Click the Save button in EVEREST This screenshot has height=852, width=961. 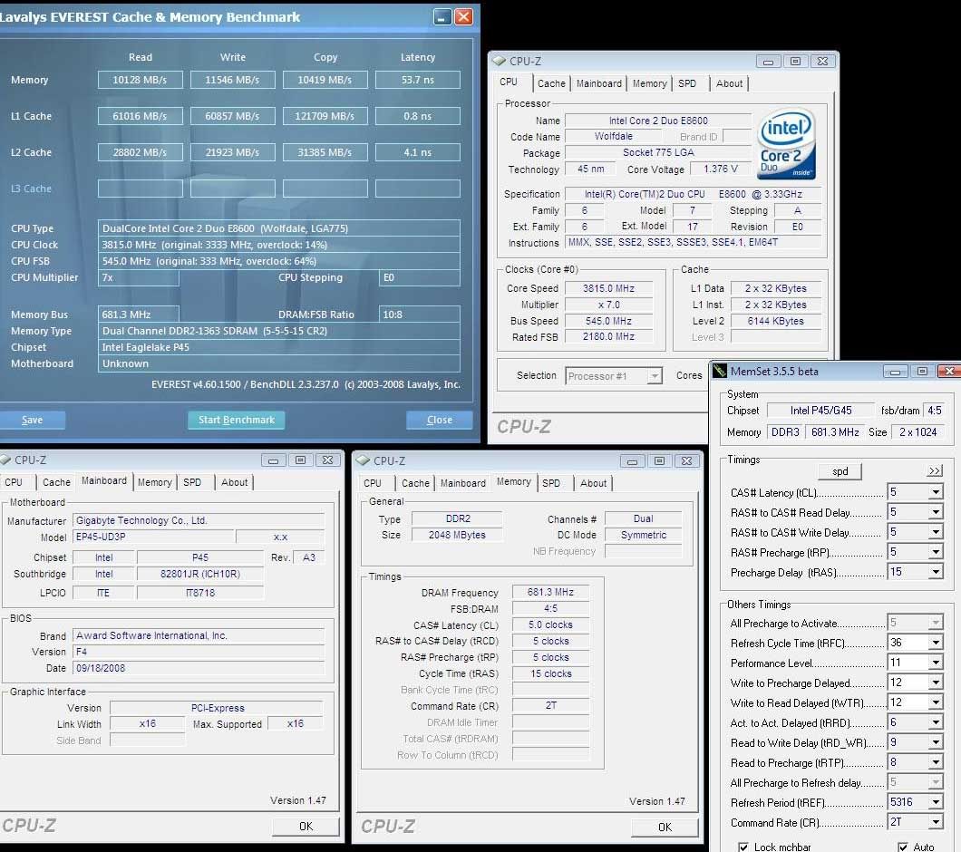point(32,420)
